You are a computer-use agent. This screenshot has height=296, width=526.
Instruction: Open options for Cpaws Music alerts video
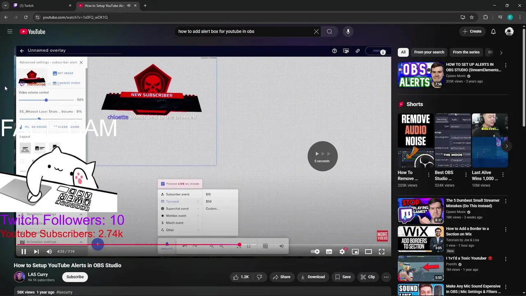[x=505, y=65]
